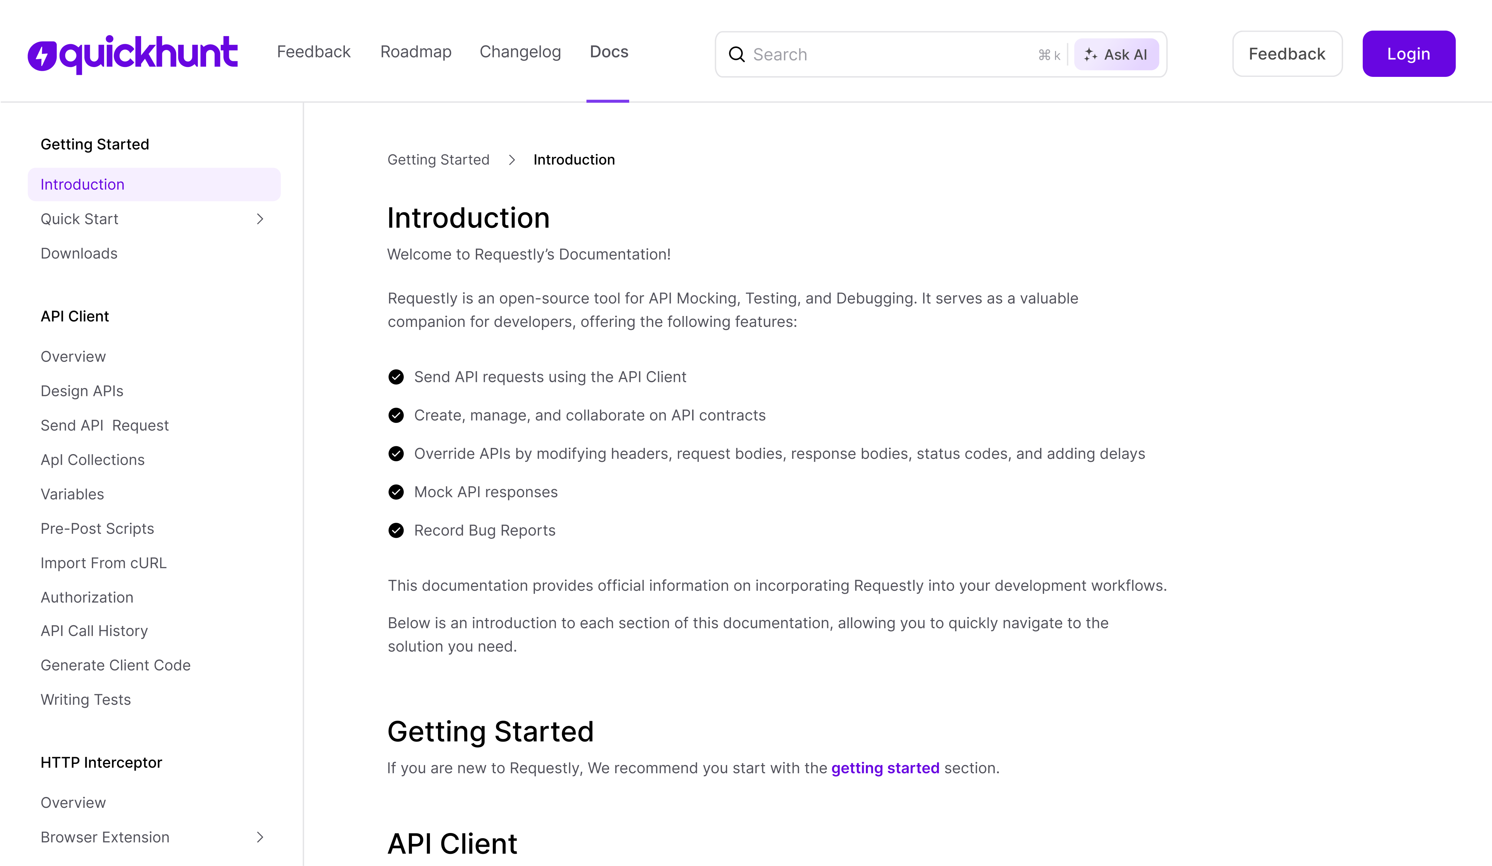Open Pre-Post Scripts page
The image size is (1492, 866).
[97, 528]
